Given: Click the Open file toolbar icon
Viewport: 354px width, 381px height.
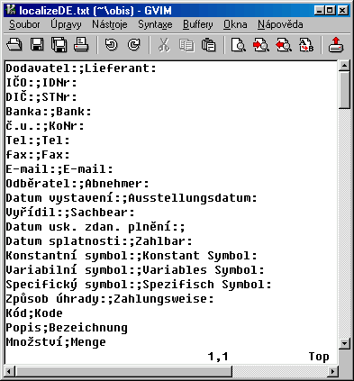Looking at the screenshot, I should pos(14,45).
